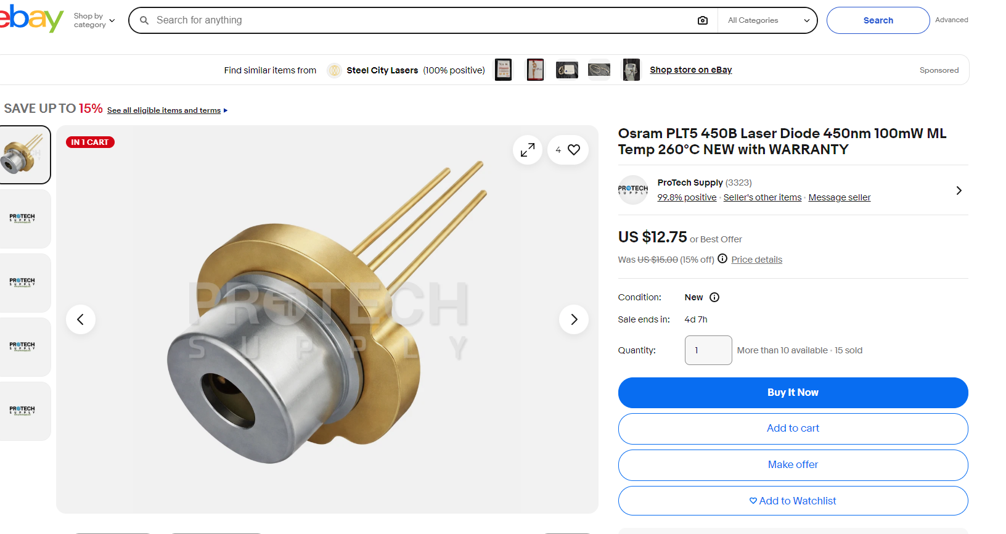Click the eBay logo

(x=31, y=20)
